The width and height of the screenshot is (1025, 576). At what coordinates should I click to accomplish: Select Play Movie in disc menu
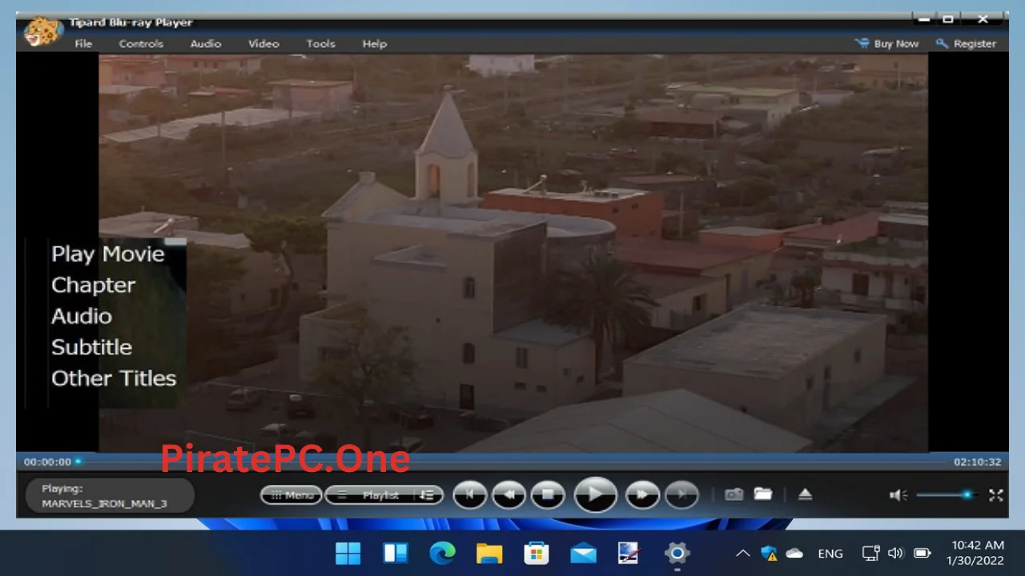tap(108, 254)
